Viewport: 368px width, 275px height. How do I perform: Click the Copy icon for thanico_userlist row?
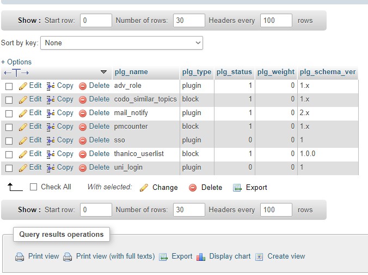pos(51,154)
